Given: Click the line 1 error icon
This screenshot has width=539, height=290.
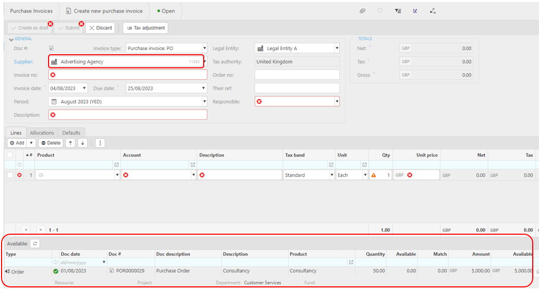Looking at the screenshot, I should pos(20,175).
